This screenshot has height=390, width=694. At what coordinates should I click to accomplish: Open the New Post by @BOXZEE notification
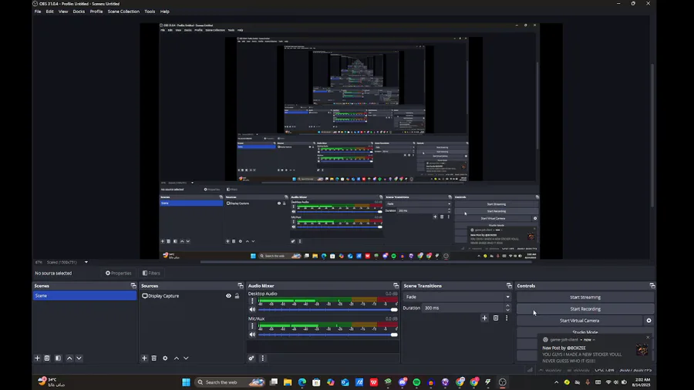[x=596, y=351]
